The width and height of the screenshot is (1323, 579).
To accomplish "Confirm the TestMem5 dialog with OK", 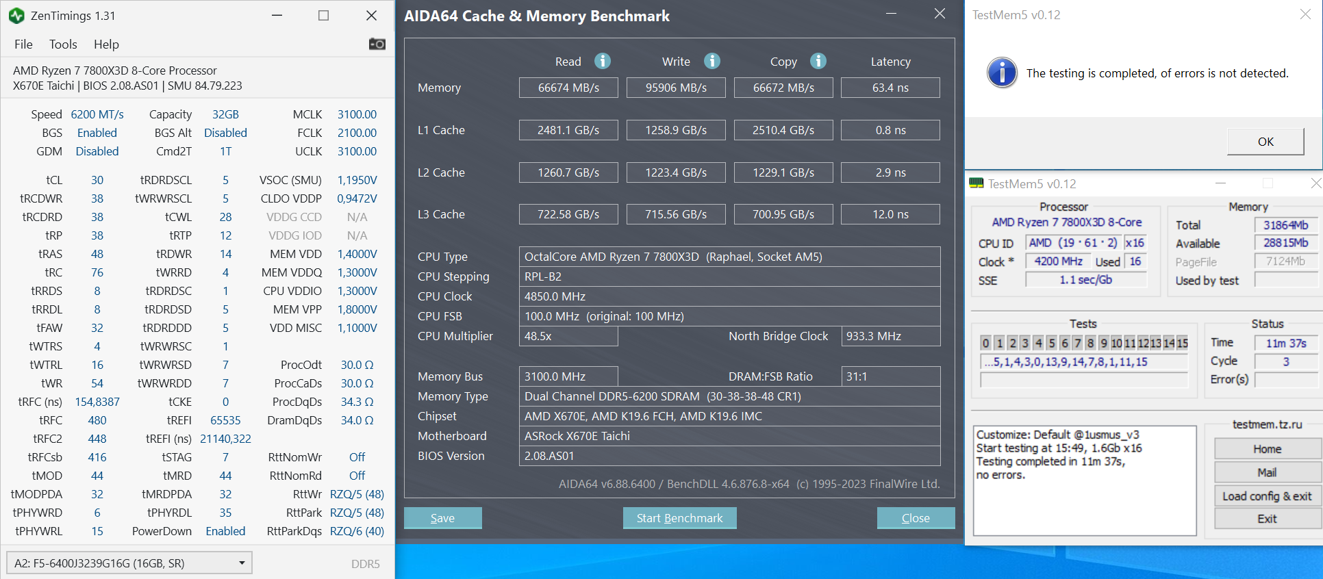I will pyautogui.click(x=1265, y=142).
